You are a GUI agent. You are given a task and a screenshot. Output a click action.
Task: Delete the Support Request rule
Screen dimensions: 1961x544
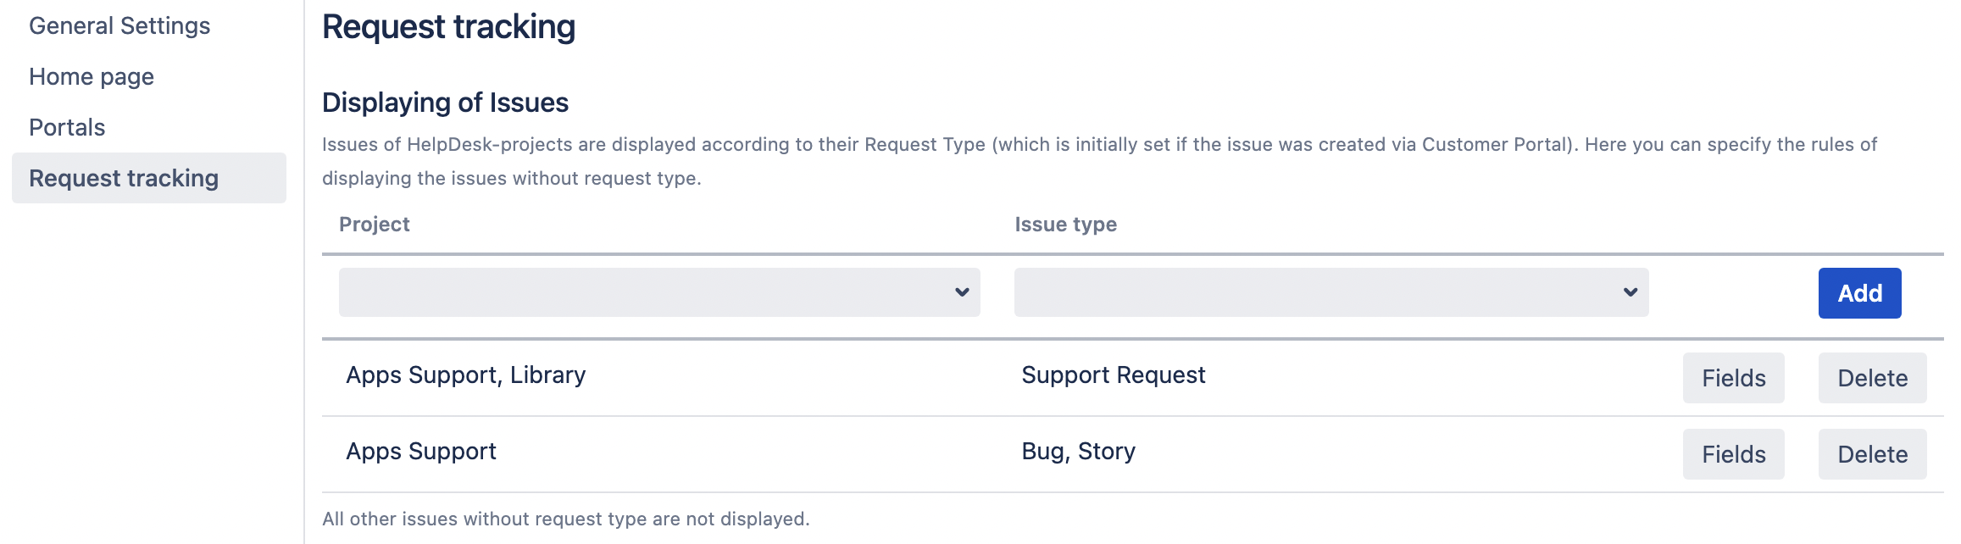pyautogui.click(x=1872, y=378)
